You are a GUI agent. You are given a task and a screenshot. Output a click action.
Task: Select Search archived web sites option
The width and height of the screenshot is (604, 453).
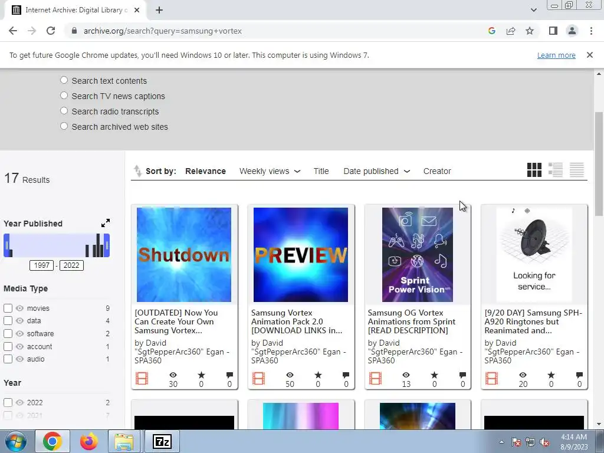(64, 126)
